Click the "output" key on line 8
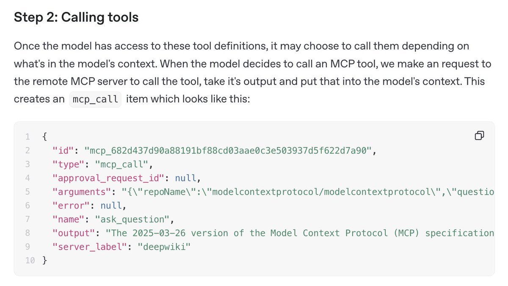Viewport: 508px width, 286px height. (x=72, y=233)
